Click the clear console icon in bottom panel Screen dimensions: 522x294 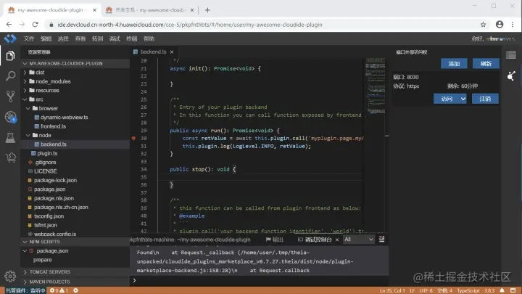(x=382, y=240)
